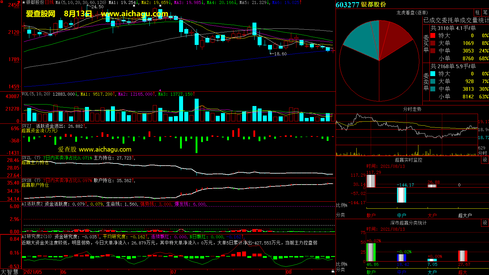The height and width of the screenshot is (275, 489).
Task: Click the 散户 bar in 超赢实时监控 chart
Action: [371, 181]
